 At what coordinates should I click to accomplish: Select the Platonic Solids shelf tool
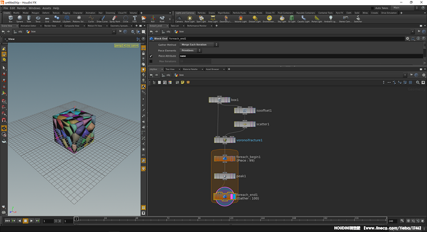click(x=79, y=19)
